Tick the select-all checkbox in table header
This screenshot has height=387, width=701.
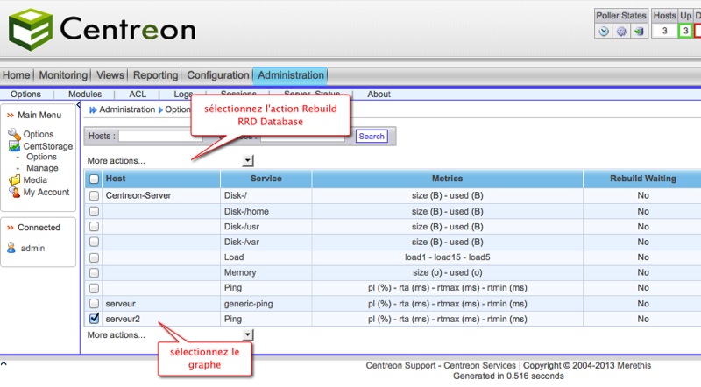click(x=94, y=179)
